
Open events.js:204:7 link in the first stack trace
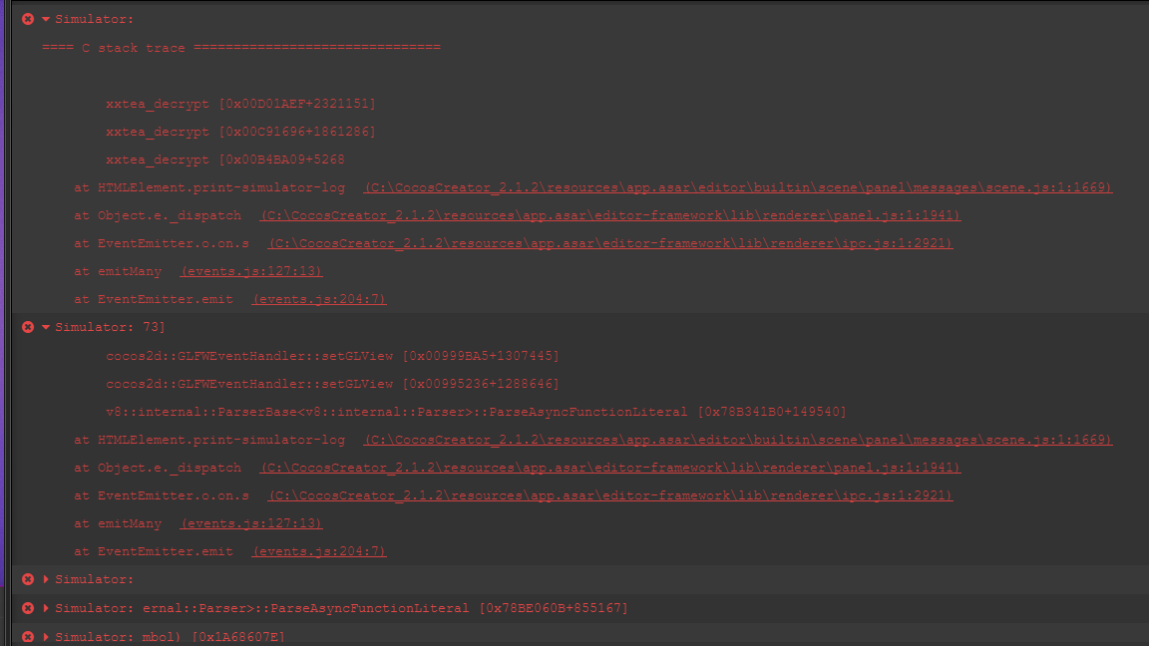[x=319, y=299]
